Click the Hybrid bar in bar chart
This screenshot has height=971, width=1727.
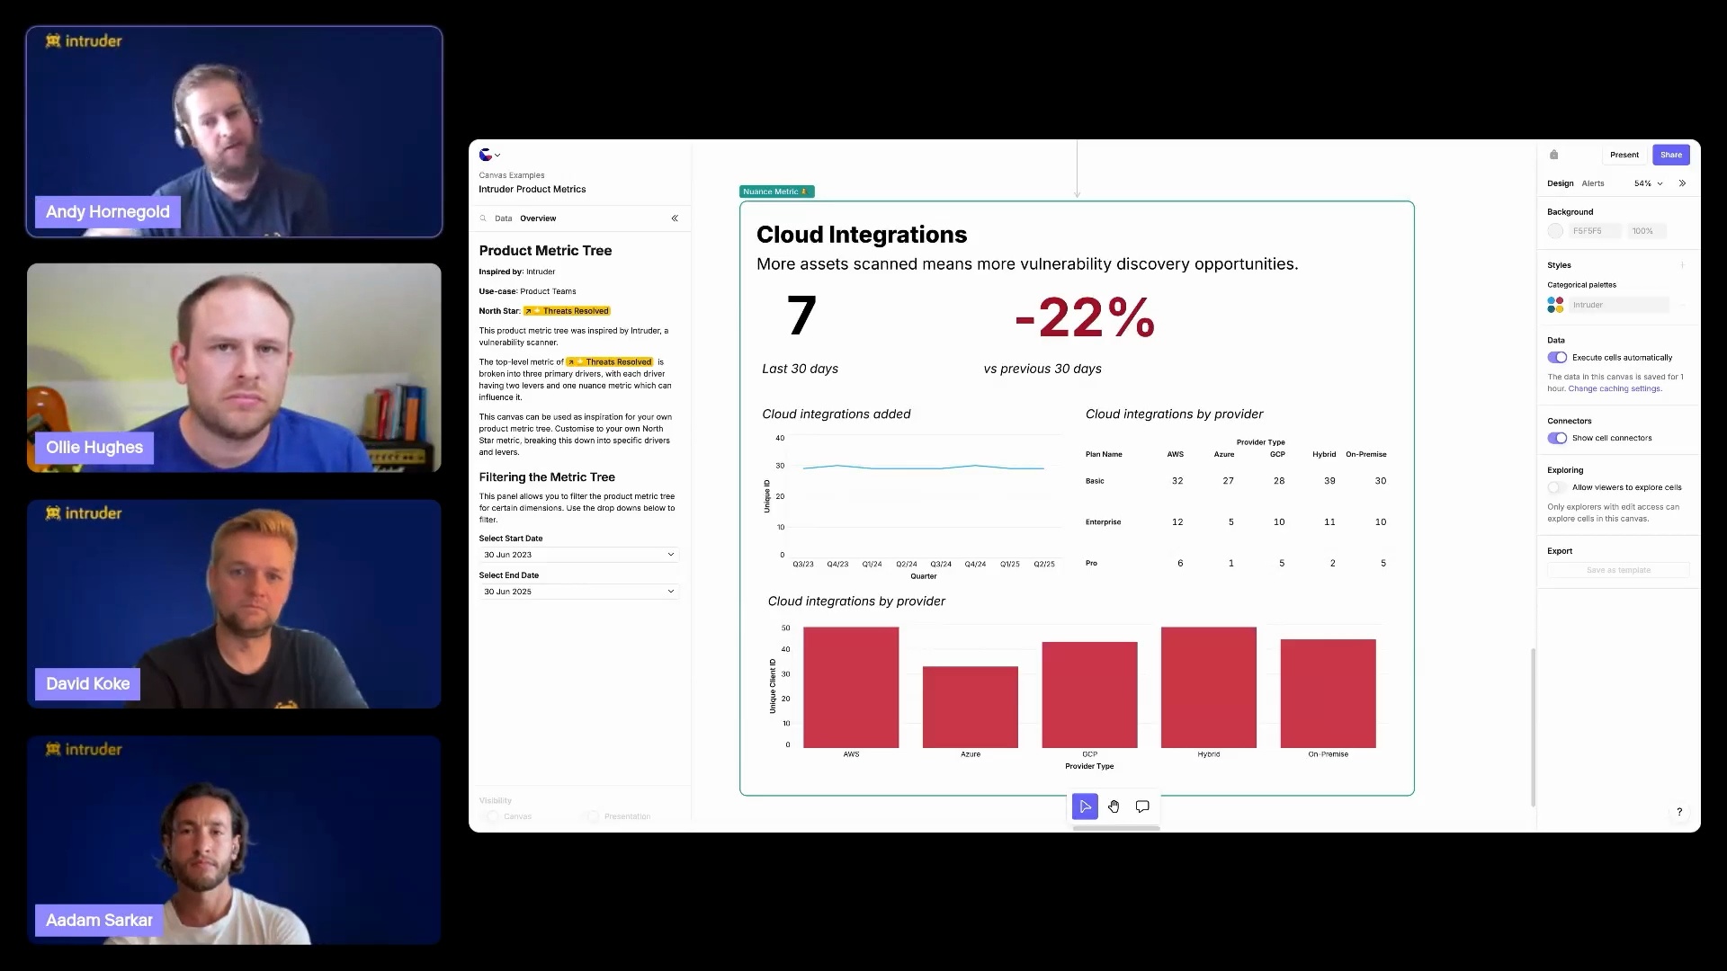[1208, 687]
